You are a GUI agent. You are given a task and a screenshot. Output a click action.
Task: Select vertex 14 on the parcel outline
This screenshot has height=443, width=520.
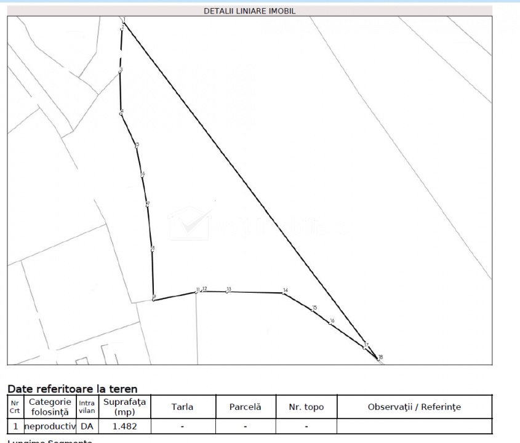click(284, 292)
